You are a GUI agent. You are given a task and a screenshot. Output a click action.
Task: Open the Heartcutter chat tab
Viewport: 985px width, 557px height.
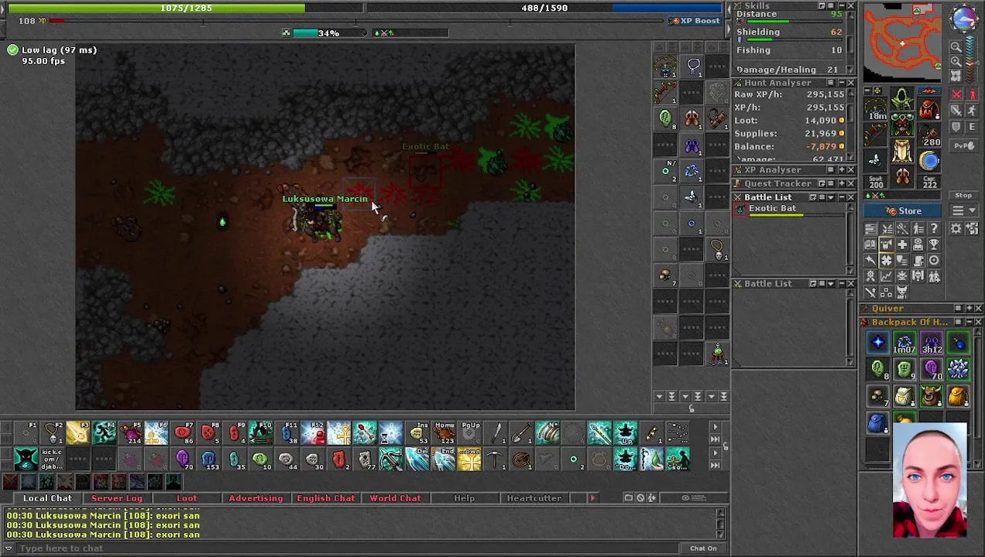point(534,498)
